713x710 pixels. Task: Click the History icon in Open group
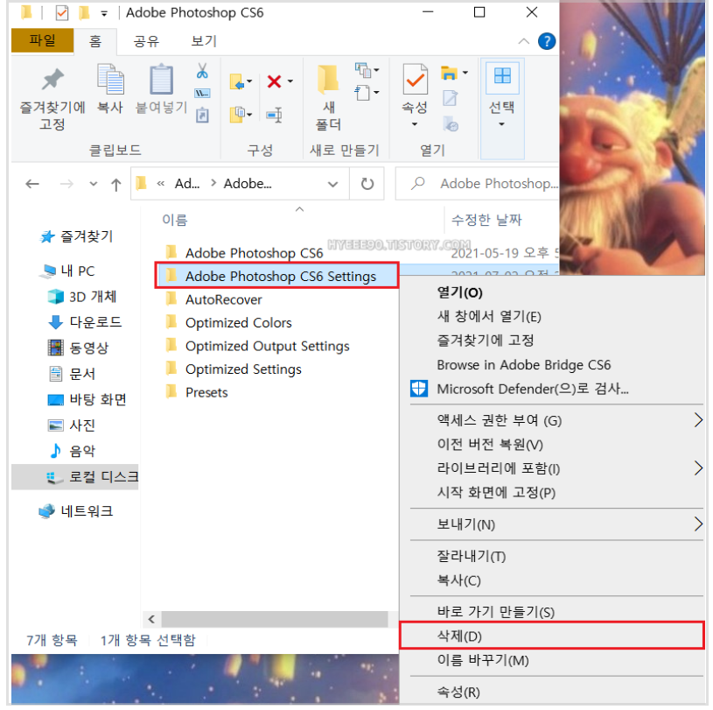[451, 123]
